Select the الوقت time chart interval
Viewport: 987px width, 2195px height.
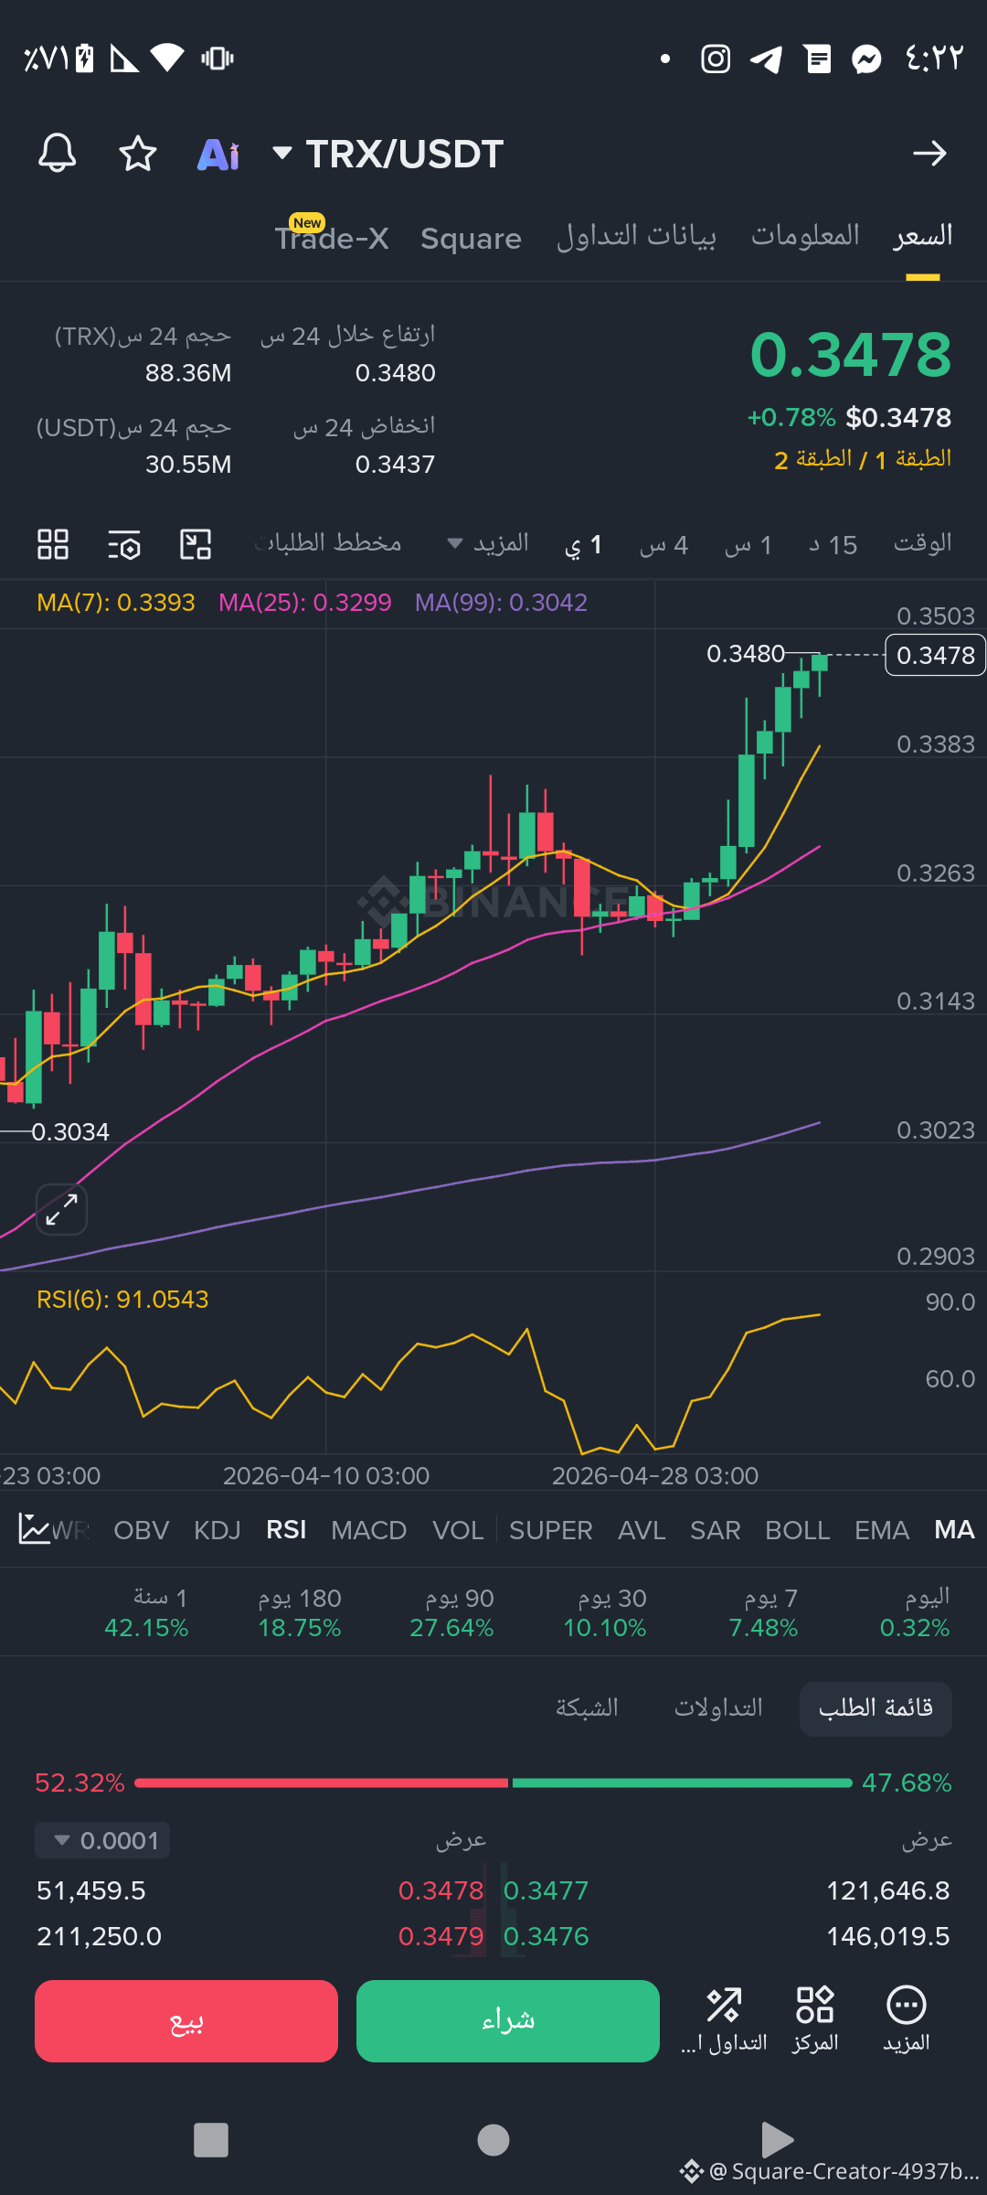click(x=922, y=543)
